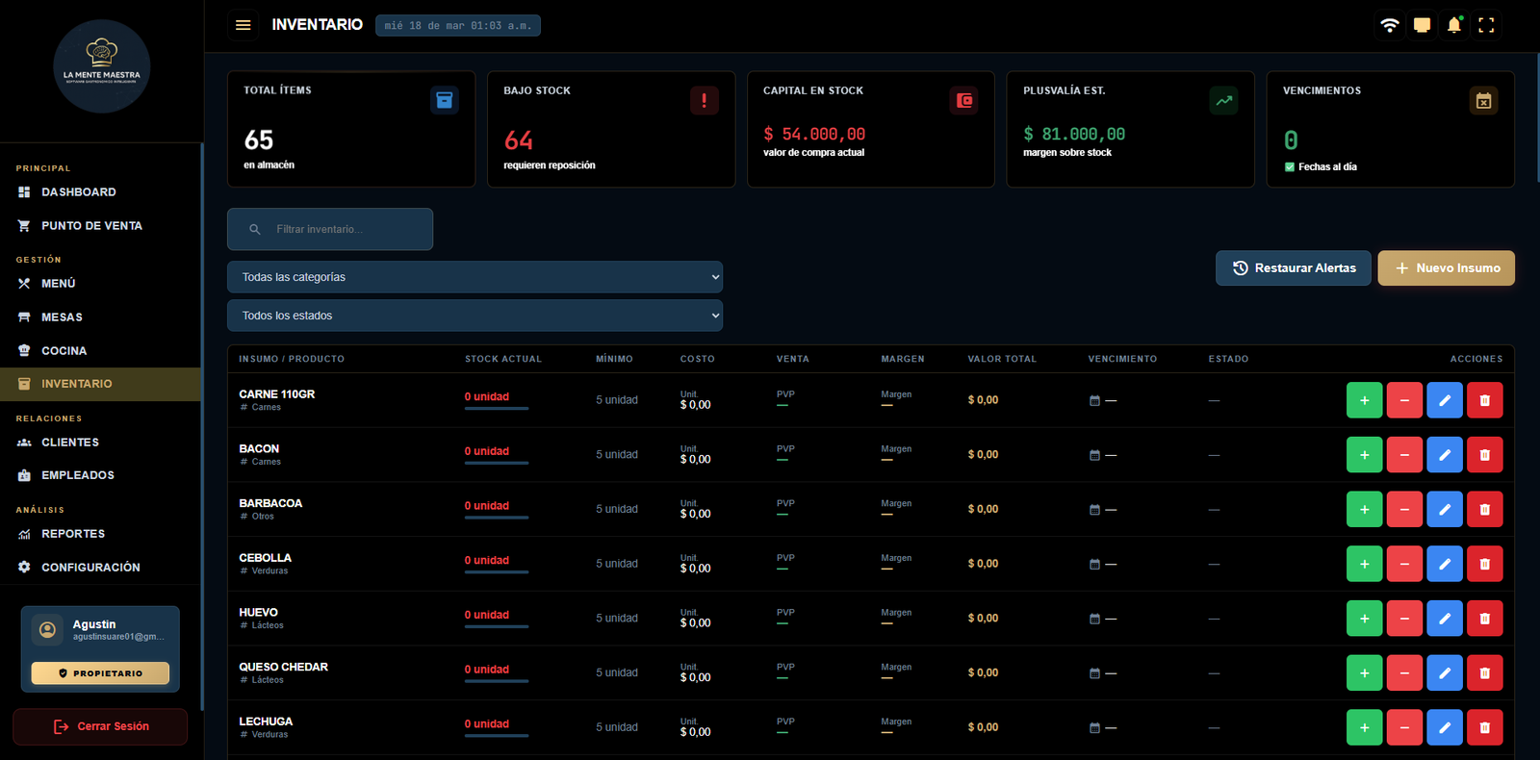Delete QUESO CHEDAR using trash icon

point(1484,673)
